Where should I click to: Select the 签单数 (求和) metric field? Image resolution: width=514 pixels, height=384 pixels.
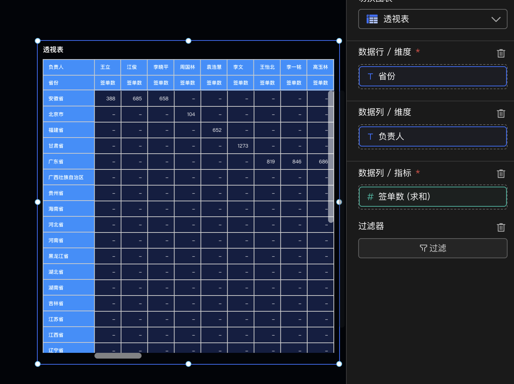[x=433, y=197]
